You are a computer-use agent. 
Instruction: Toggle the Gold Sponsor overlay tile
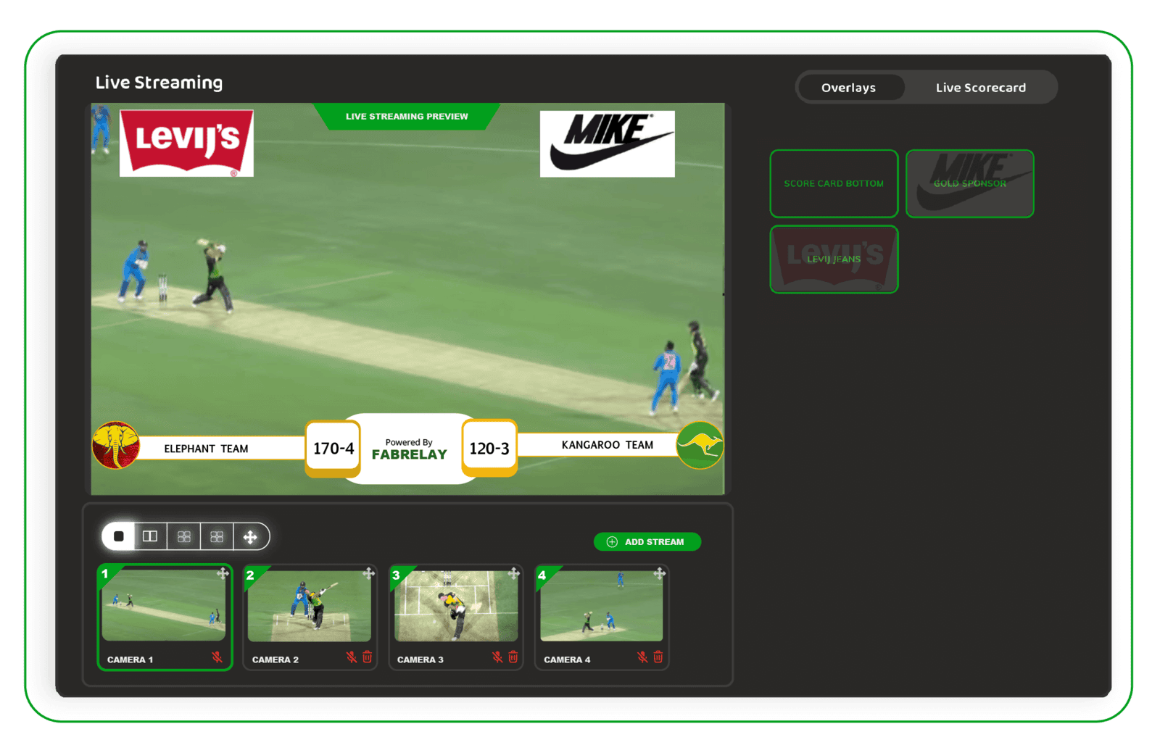[x=969, y=183]
